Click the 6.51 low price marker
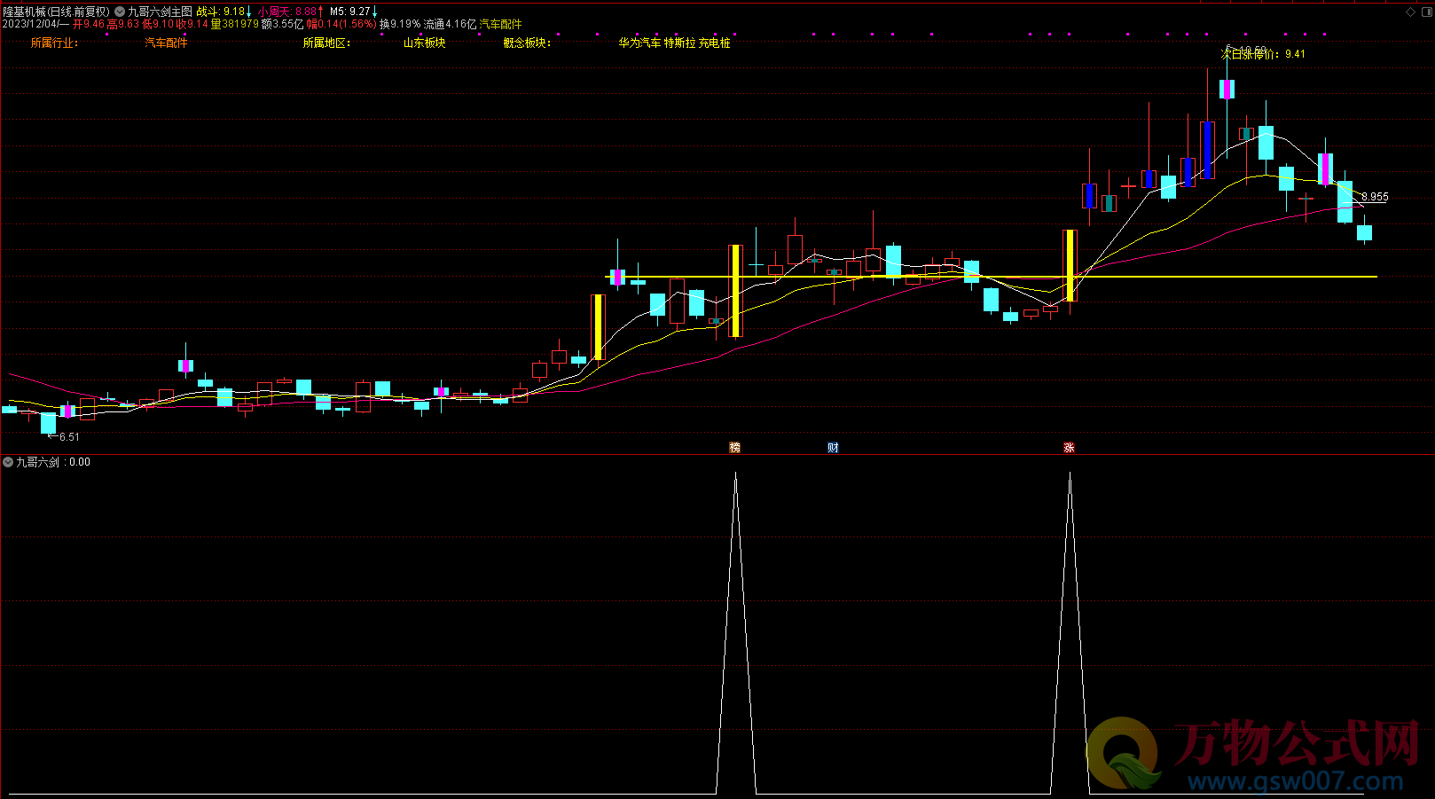 tap(68, 437)
